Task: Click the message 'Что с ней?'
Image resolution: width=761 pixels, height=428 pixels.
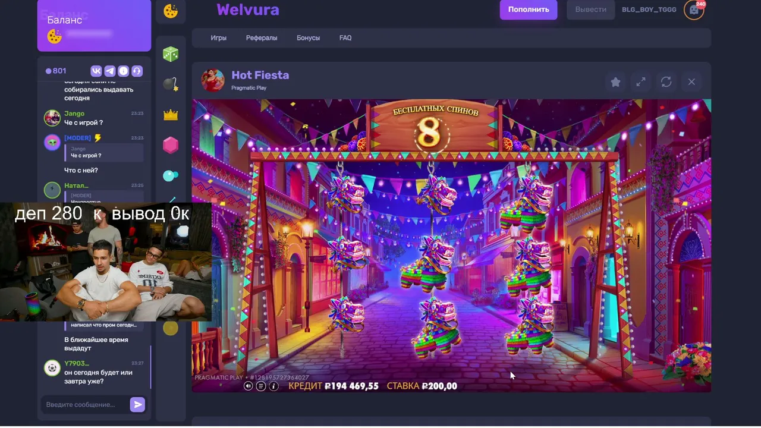Action: click(x=81, y=171)
